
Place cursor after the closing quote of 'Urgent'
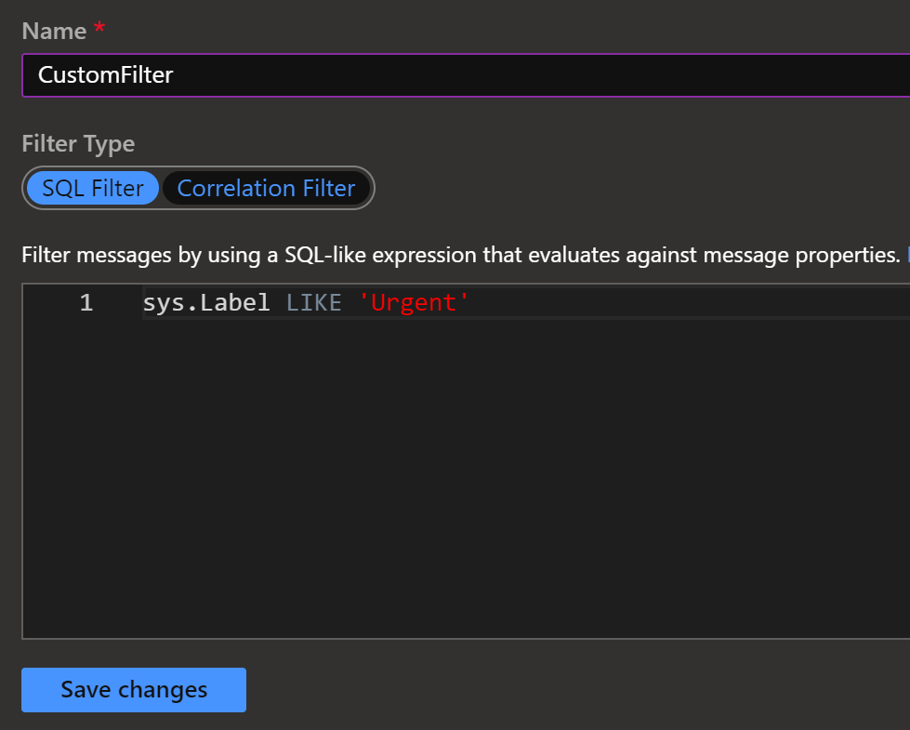point(470,302)
